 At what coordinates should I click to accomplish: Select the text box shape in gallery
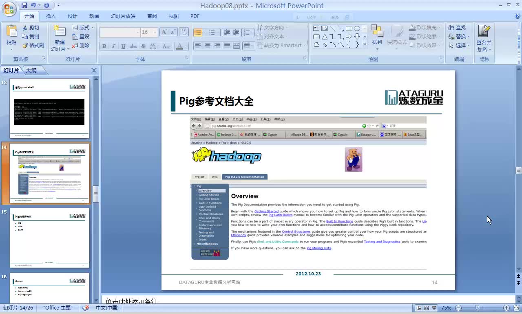[316, 28]
